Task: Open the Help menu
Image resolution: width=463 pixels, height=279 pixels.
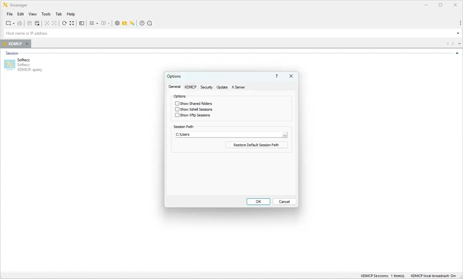Action: pos(71,14)
